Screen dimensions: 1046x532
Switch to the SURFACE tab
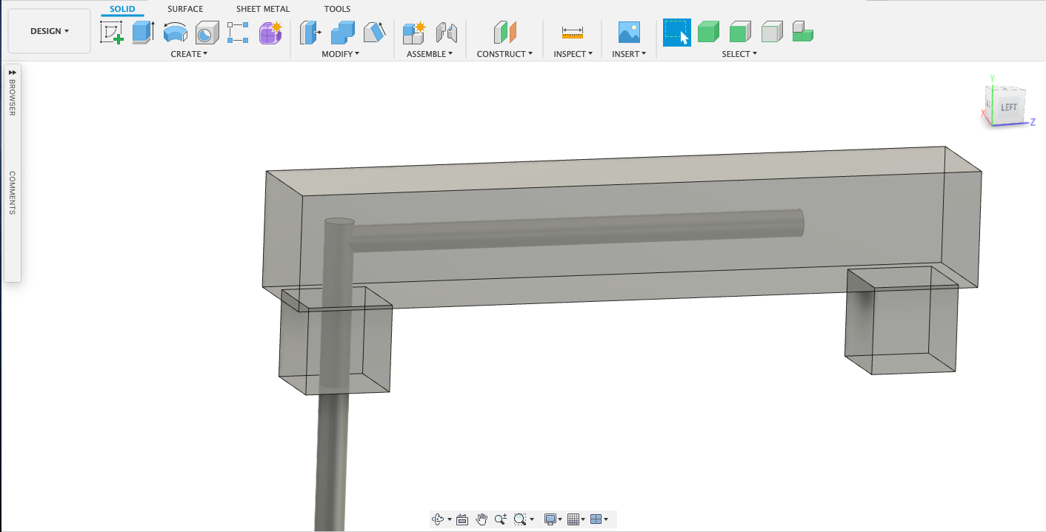(185, 9)
